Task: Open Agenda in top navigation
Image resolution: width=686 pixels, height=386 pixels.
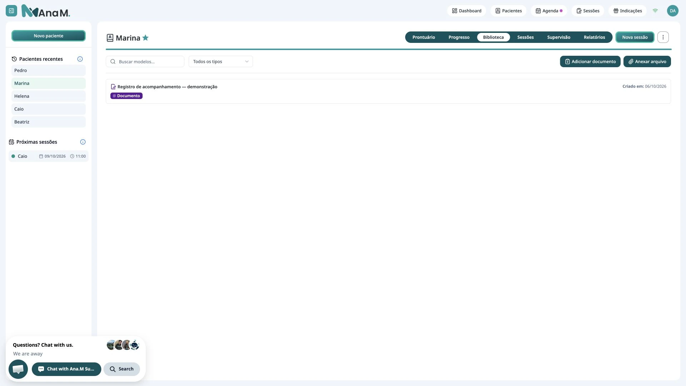Action: coord(549,11)
